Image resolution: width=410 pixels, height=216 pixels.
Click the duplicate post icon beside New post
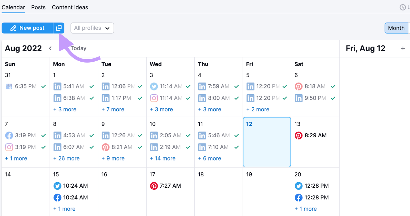click(59, 28)
